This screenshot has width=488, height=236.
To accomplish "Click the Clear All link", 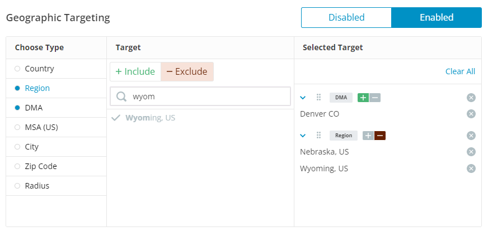I will (x=460, y=71).
